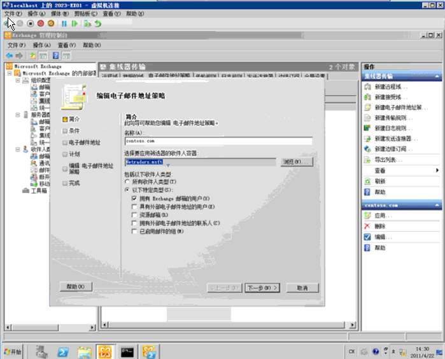Screen dimensions: 445x359
Task: Click in the 名称 field containing contoso.com
Action: tap(218, 141)
